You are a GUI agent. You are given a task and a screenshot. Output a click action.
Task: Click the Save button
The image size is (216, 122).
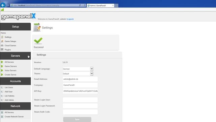click(x=77, y=119)
